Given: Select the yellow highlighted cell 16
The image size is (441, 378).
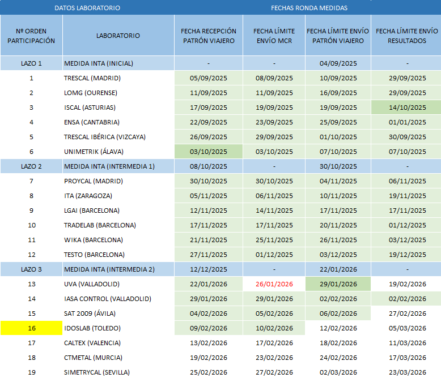Looking at the screenshot, I should [x=31, y=328].
